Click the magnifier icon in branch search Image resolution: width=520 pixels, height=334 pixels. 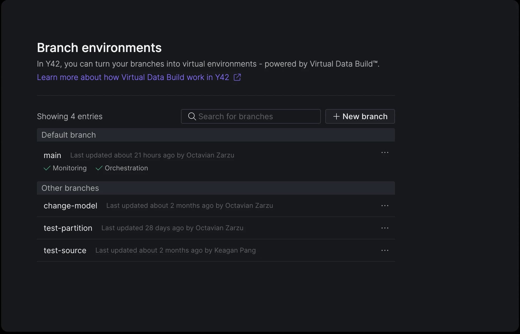click(x=192, y=116)
